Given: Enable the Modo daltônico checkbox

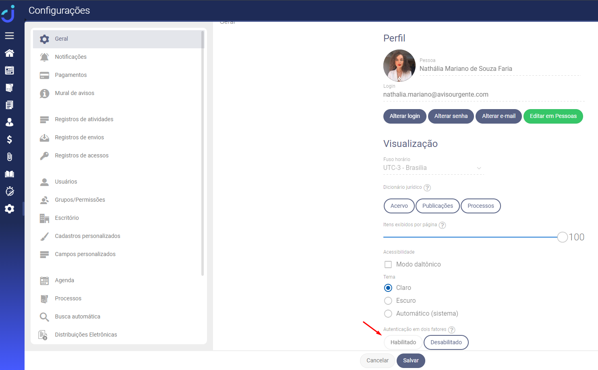Looking at the screenshot, I should click(388, 265).
